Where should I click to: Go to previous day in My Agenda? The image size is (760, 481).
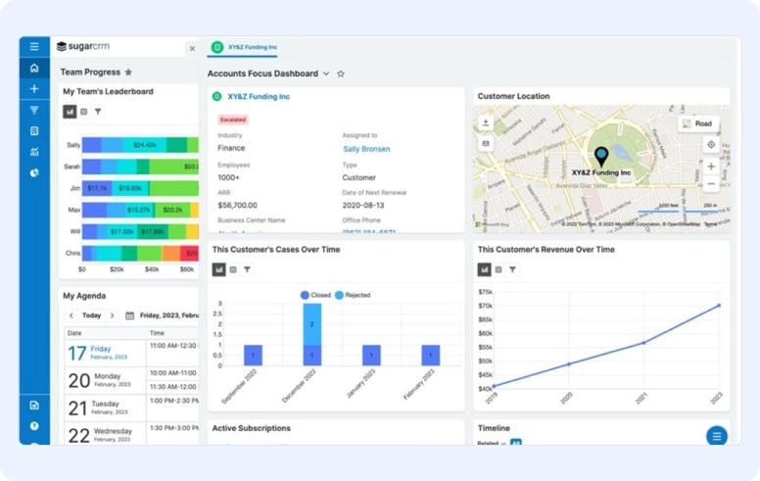coord(71,315)
